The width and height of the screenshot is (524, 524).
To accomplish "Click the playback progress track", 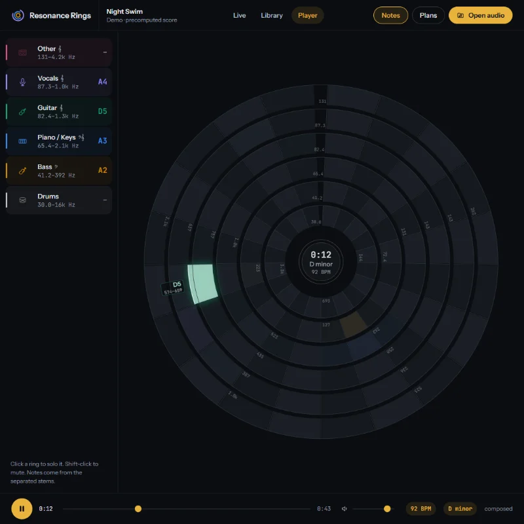I will point(187,509).
